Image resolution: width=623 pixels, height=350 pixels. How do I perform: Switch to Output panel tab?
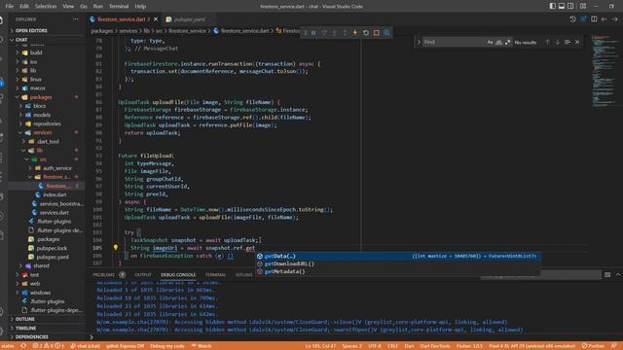pyautogui.click(x=143, y=274)
